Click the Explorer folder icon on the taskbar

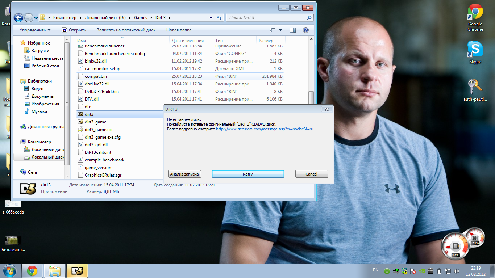pyautogui.click(x=54, y=271)
